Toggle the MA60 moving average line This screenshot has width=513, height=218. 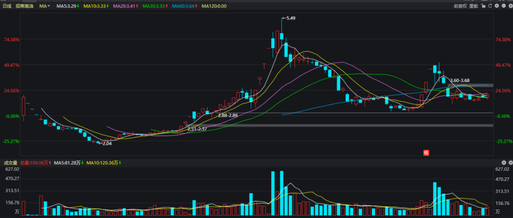click(184, 6)
